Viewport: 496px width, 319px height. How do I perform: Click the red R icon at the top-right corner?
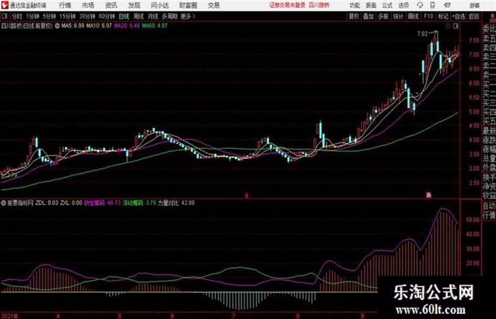pyautogui.click(x=493, y=16)
